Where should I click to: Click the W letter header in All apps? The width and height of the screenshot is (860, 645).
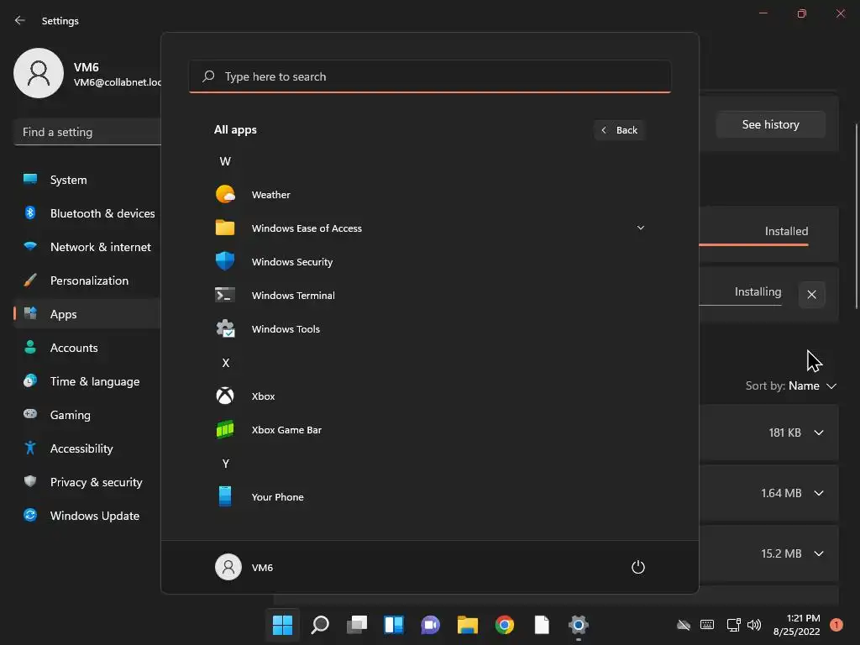click(225, 161)
